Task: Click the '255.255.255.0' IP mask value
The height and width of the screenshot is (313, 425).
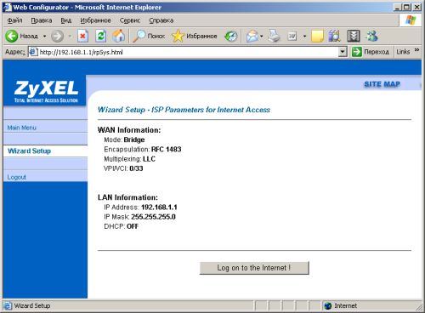Action: 153,217
